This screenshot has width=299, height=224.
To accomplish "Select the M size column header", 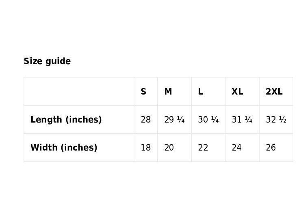I will [168, 92].
